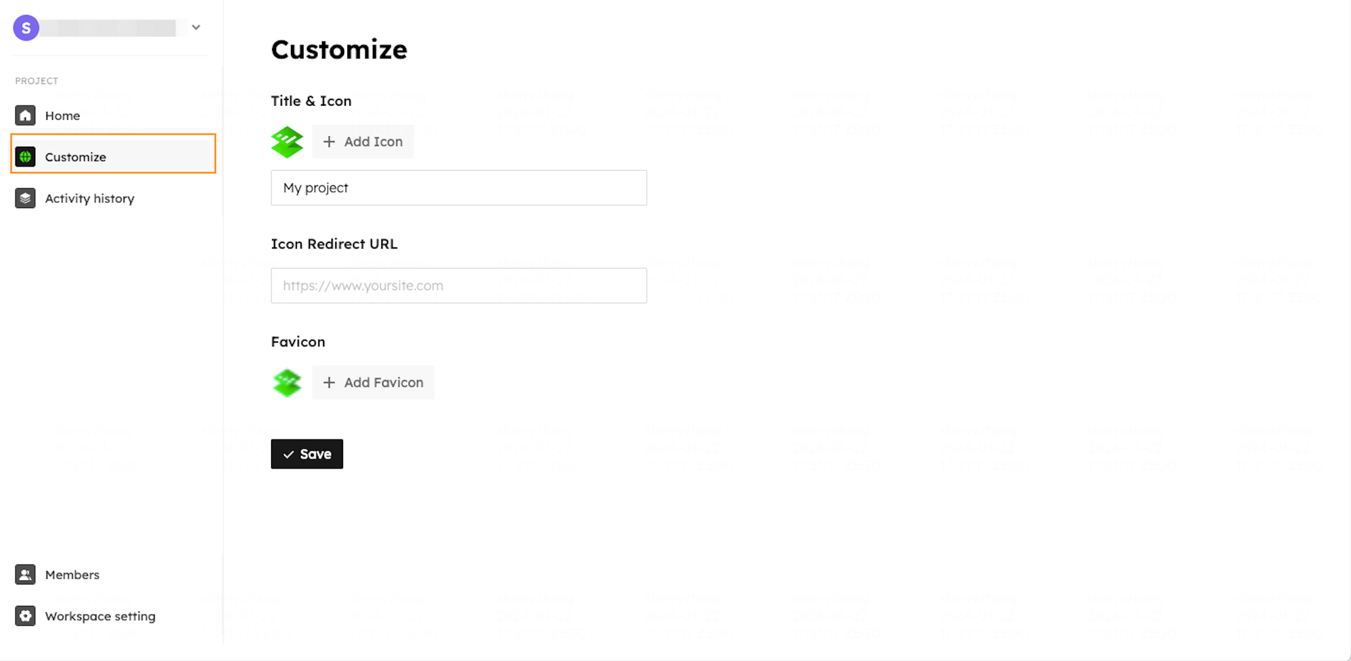Click the Members person icon

[25, 575]
